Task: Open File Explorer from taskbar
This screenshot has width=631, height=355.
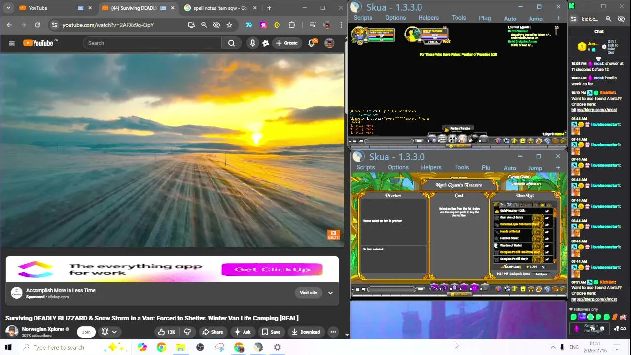Action: pos(180,347)
